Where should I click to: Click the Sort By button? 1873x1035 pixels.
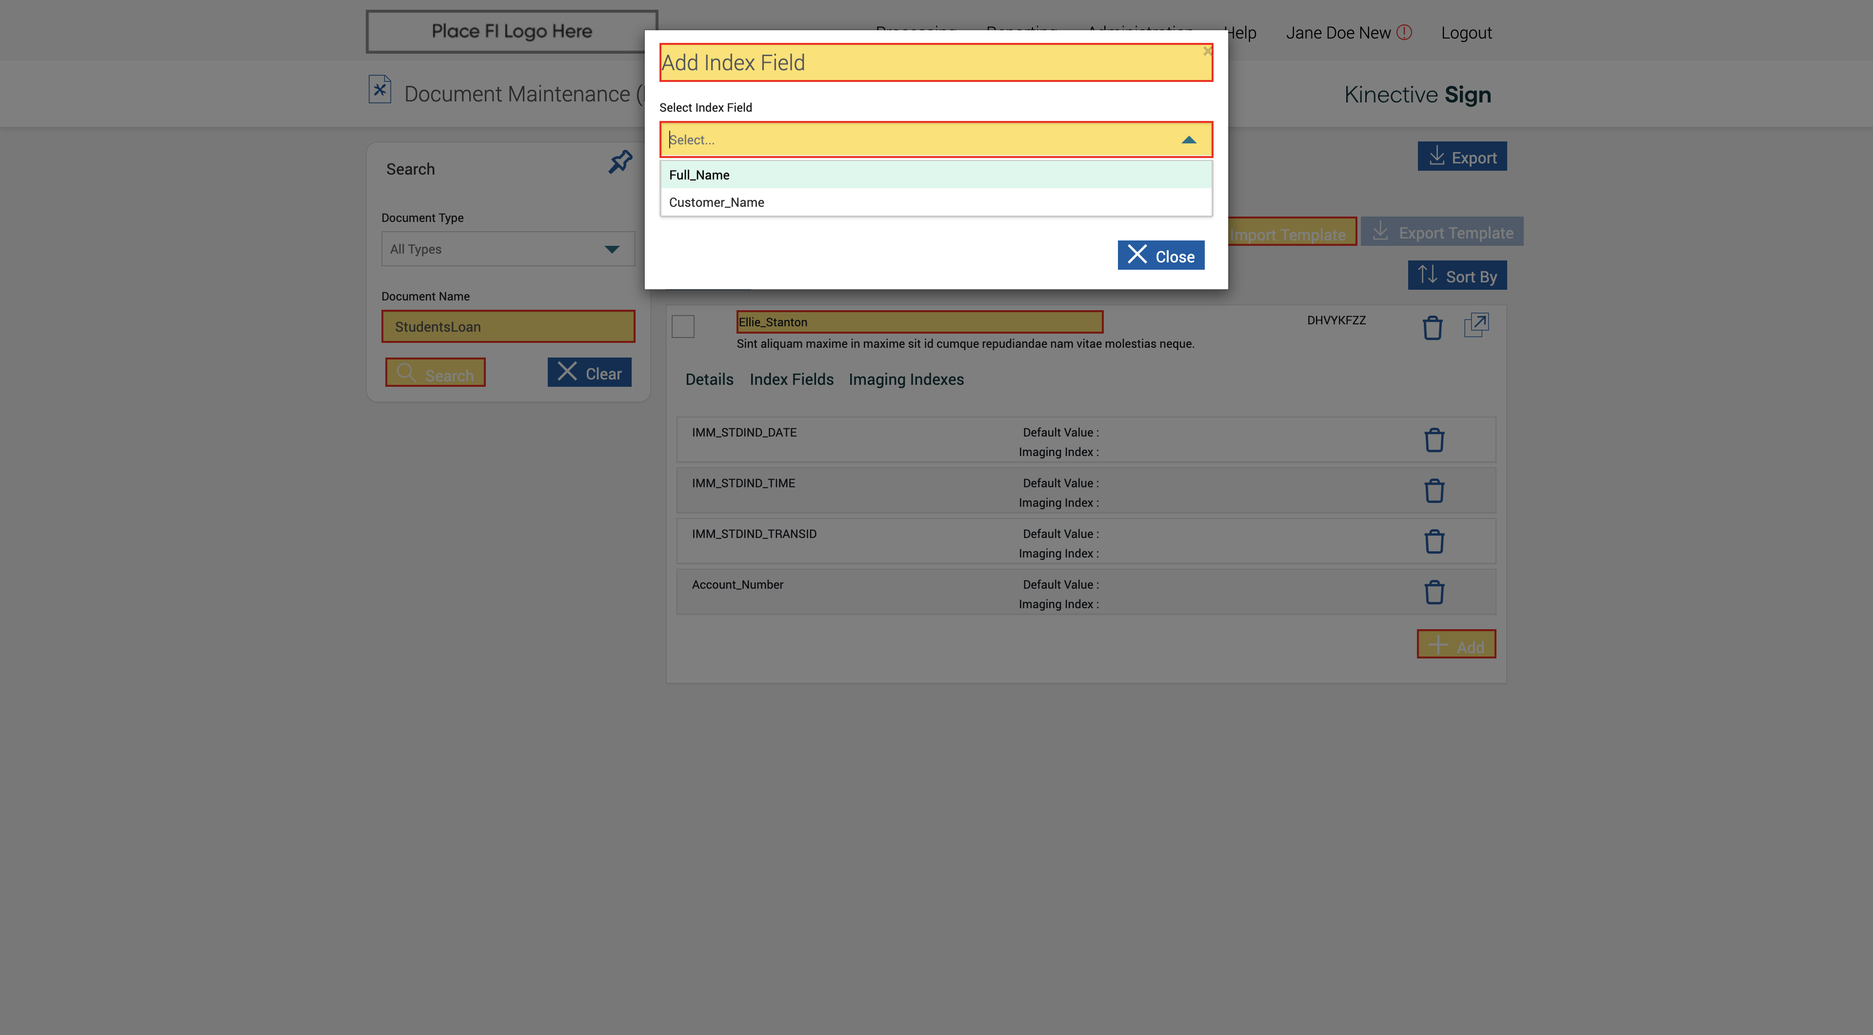click(x=1456, y=276)
